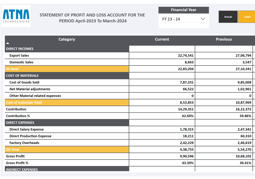Click Factory Overheads previous value 2,46,619
255x179 pixels.
pyautogui.click(x=245, y=143)
